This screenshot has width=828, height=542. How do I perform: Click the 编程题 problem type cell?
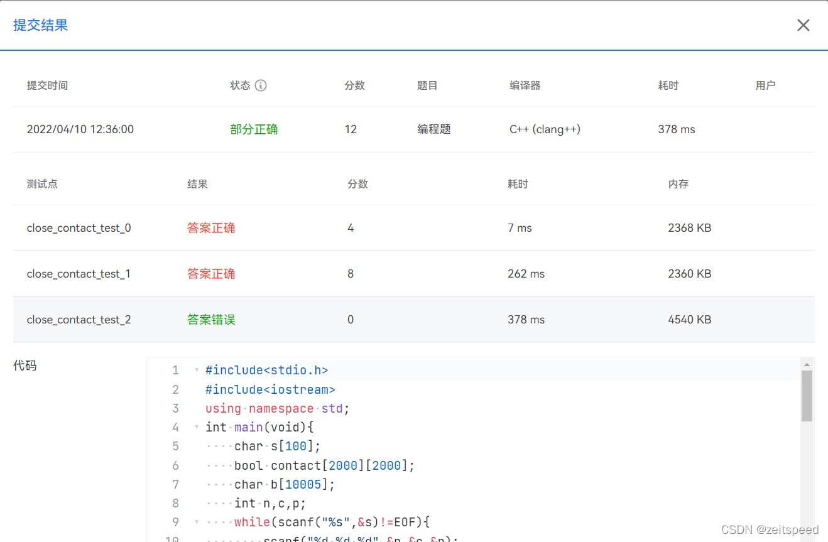click(x=434, y=129)
